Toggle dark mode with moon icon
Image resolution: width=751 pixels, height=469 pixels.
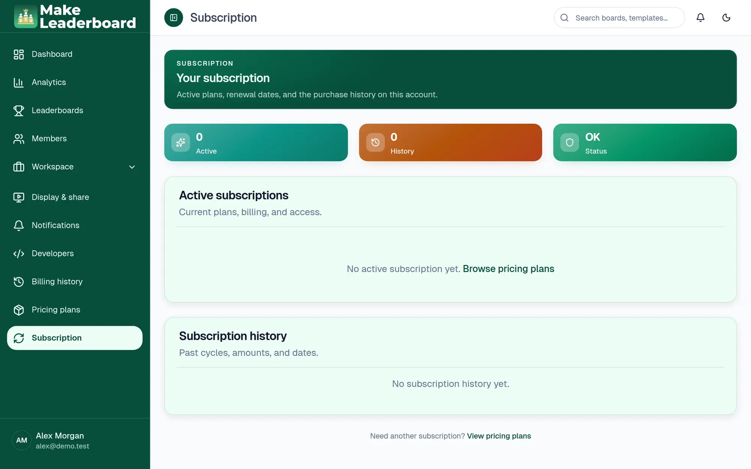[x=726, y=18]
